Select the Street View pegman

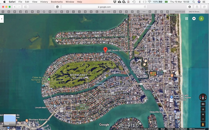tap(203, 125)
